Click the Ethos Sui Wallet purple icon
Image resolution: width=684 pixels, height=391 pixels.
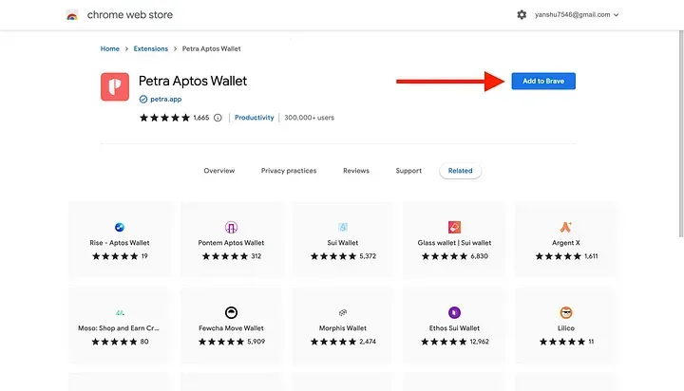454,312
